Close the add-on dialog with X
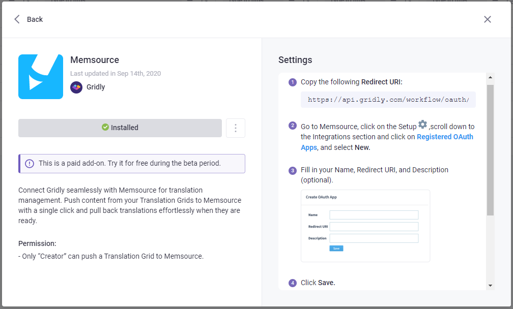Screen dimensions: 513x309 tap(487, 19)
